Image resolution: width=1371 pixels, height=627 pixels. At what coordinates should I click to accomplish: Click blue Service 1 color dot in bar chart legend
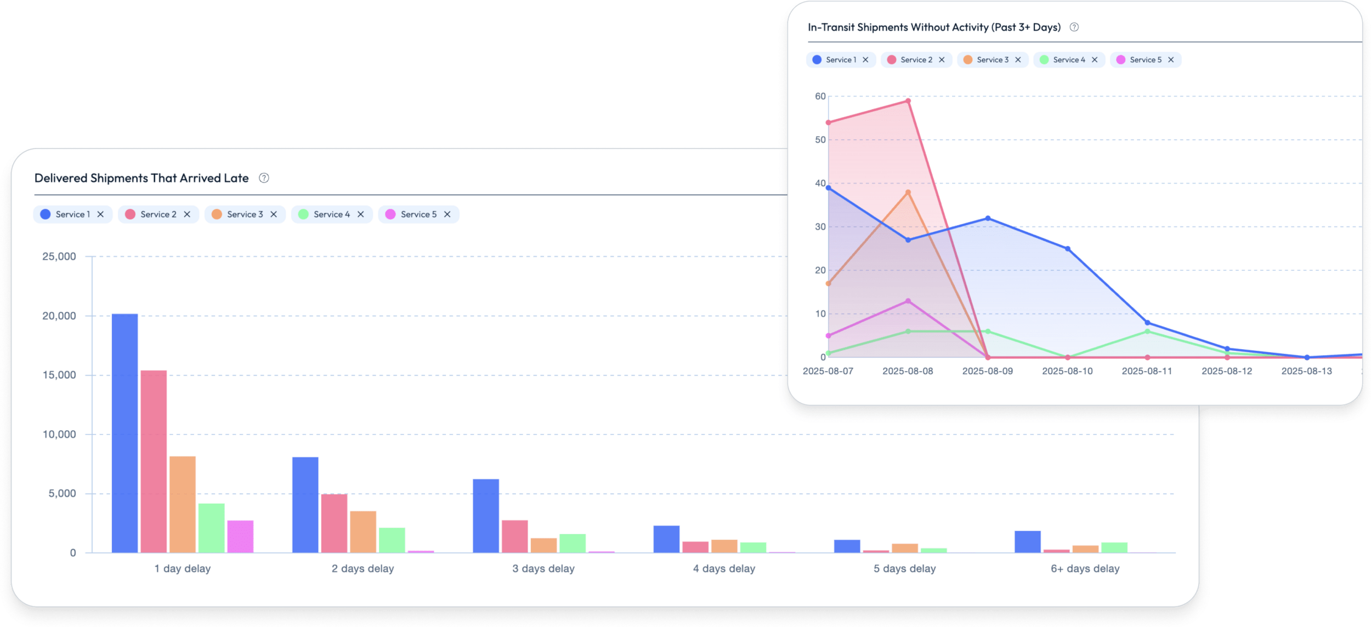click(x=46, y=214)
